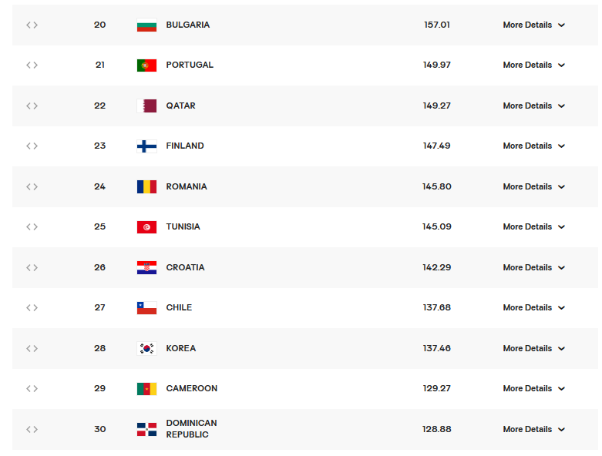The image size is (602, 456).
Task: Click the PORTUGAL team name
Action: [190, 65]
